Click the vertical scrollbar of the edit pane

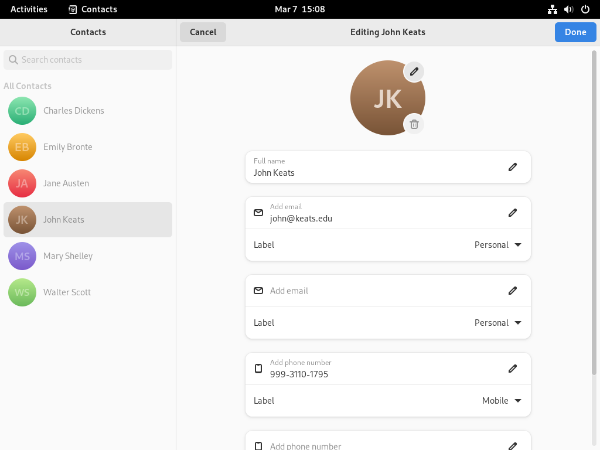pyautogui.click(x=594, y=212)
